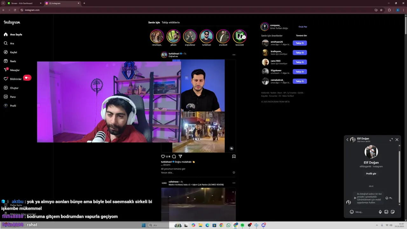Show hidden icons in the system tray
The height and width of the screenshot is (229, 407).
[377, 225]
